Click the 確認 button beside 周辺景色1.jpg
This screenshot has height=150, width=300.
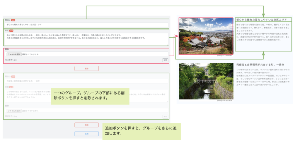pyautogui.click(x=165, y=60)
